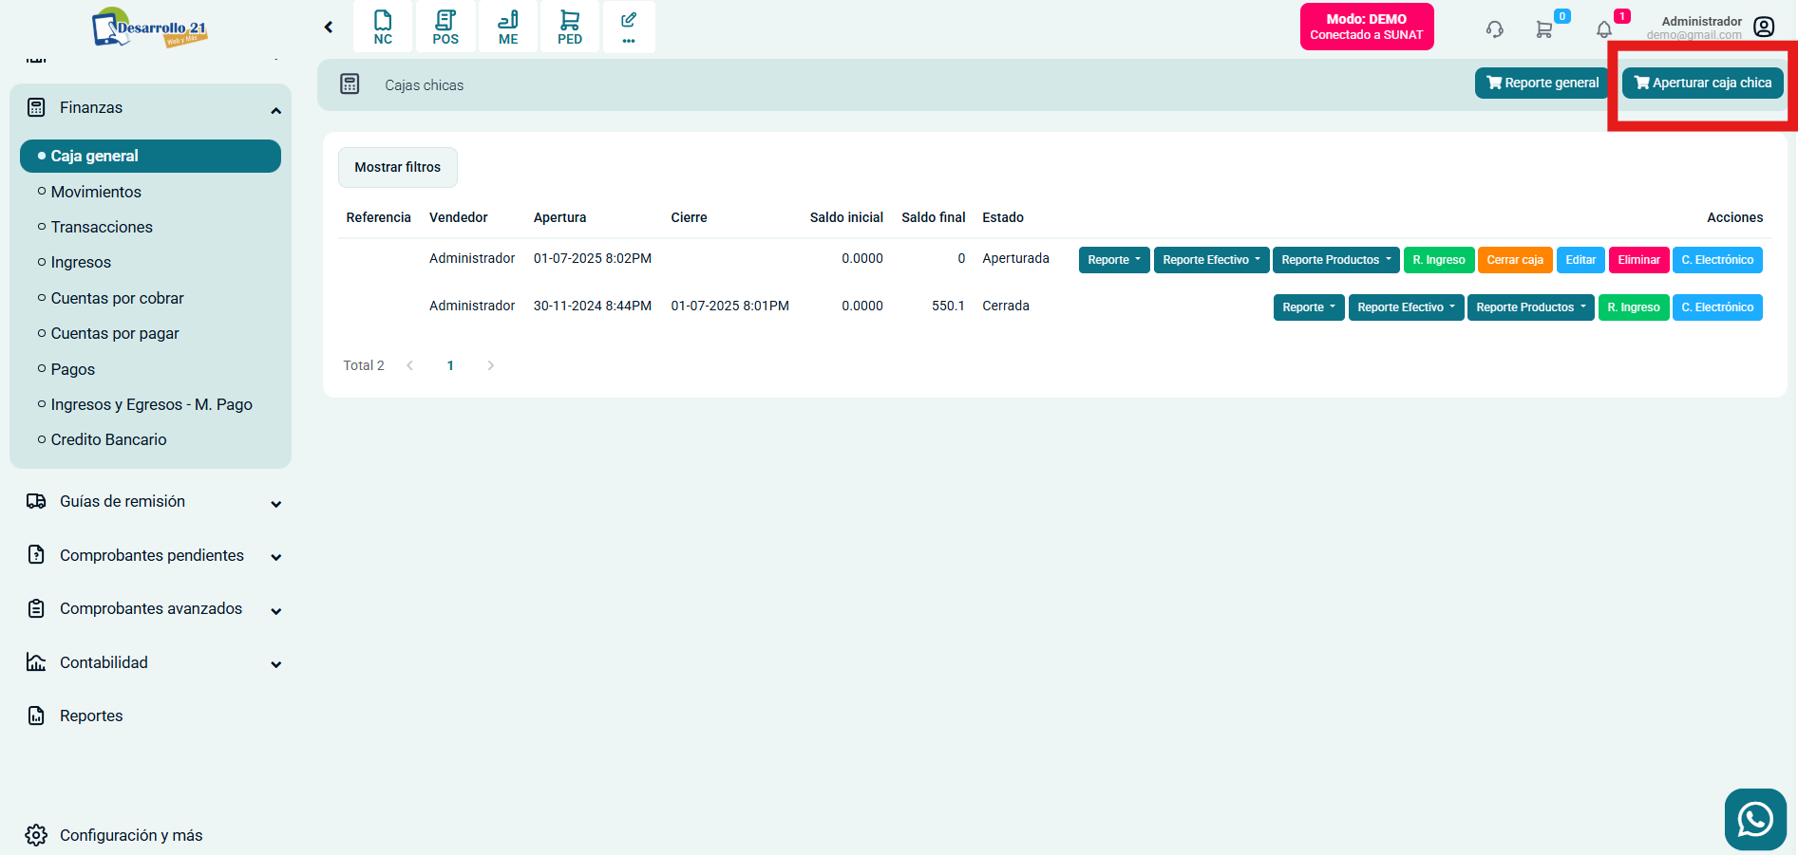Open the notifications bell icon
The image size is (1798, 855).
[1604, 29]
